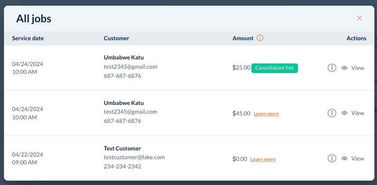
Task: Open more options for Test Customer job
Action: pos(332,159)
